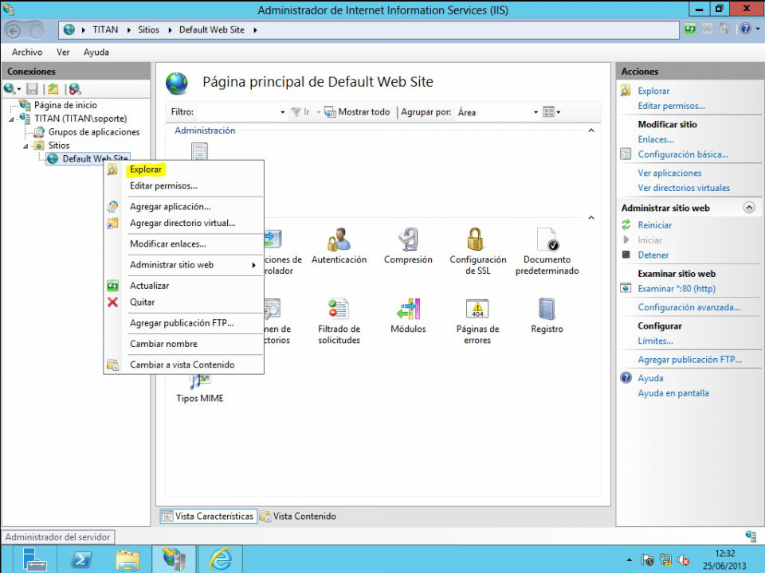765x573 pixels.
Task: Open the Agrupar por Área dropdown
Action: 535,112
